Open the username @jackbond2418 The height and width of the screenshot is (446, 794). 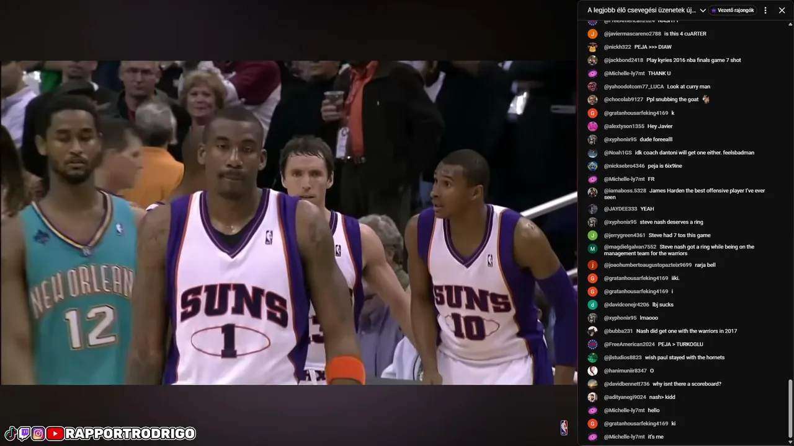pyautogui.click(x=623, y=60)
